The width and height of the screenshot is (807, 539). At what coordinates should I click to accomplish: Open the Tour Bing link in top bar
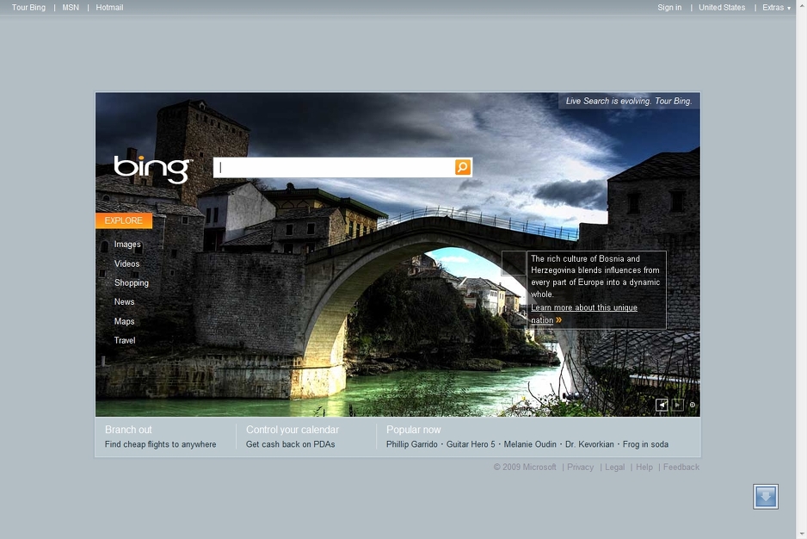click(x=29, y=8)
